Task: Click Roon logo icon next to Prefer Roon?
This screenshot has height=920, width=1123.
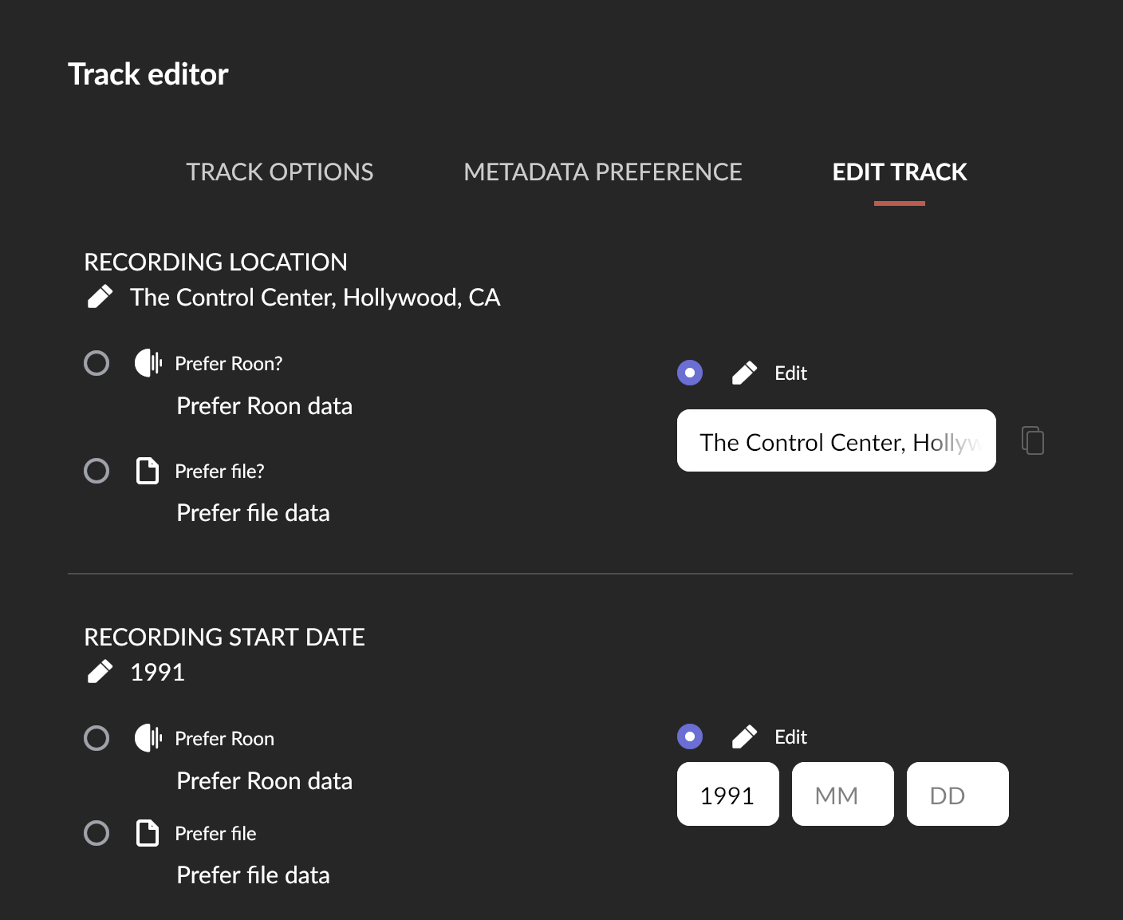Action: (148, 363)
